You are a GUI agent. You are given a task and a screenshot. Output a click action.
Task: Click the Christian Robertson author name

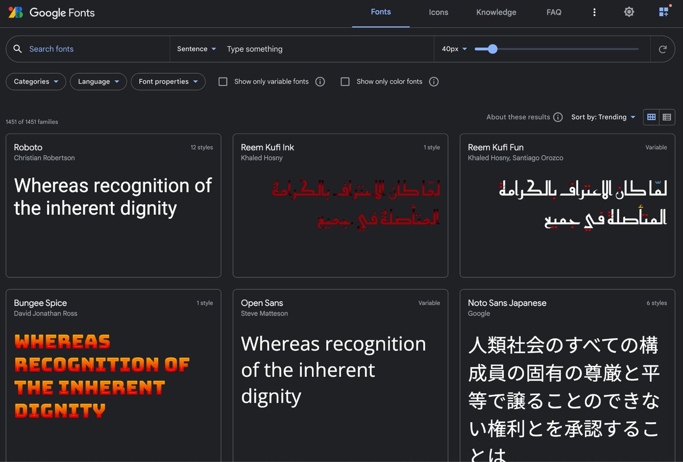coord(44,158)
